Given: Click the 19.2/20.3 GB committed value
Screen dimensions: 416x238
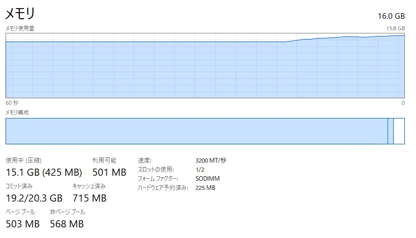Looking at the screenshot, I should (34, 198).
